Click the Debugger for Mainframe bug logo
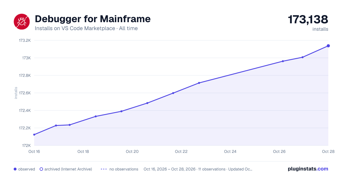This screenshot has width=342, height=179. [x=22, y=22]
